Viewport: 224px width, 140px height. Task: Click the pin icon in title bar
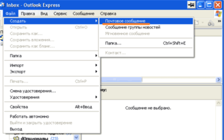coord(191,5)
